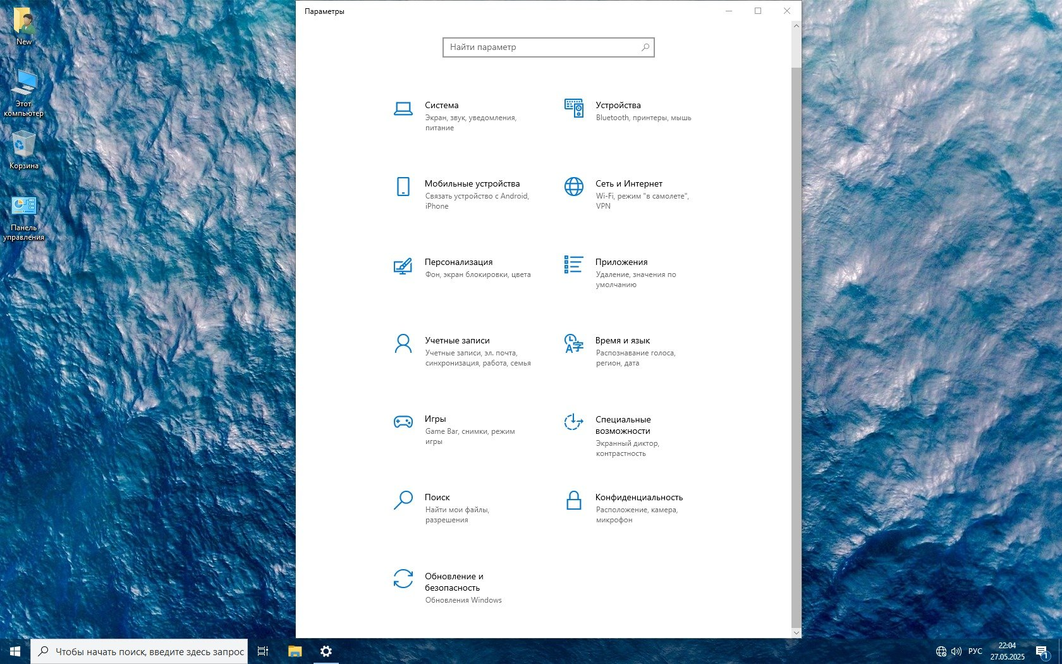Click the РУС language indicator in tray
This screenshot has height=664, width=1062.
[x=975, y=651]
